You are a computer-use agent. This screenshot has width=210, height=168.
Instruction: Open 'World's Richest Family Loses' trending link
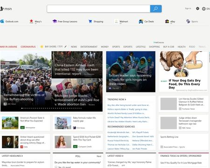click(x=126, y=113)
